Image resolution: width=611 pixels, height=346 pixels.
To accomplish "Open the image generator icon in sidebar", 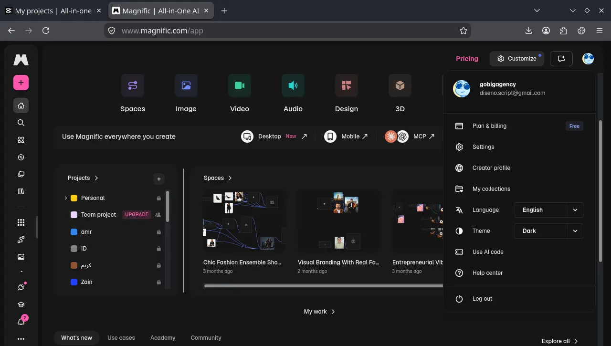I will click(x=21, y=257).
